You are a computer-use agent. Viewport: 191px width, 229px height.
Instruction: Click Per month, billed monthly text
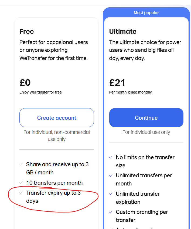[131, 92]
